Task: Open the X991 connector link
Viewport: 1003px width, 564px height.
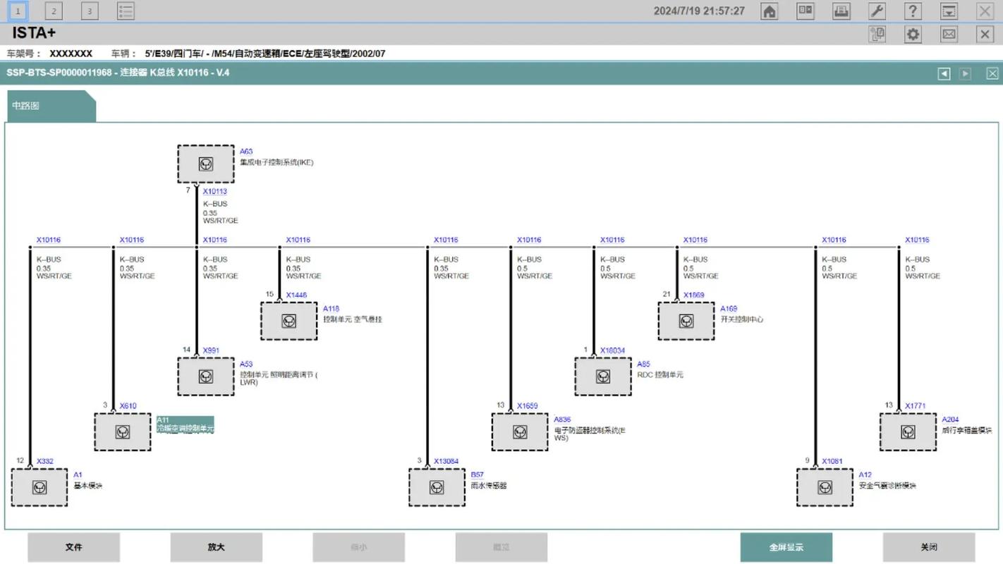Action: tap(211, 350)
